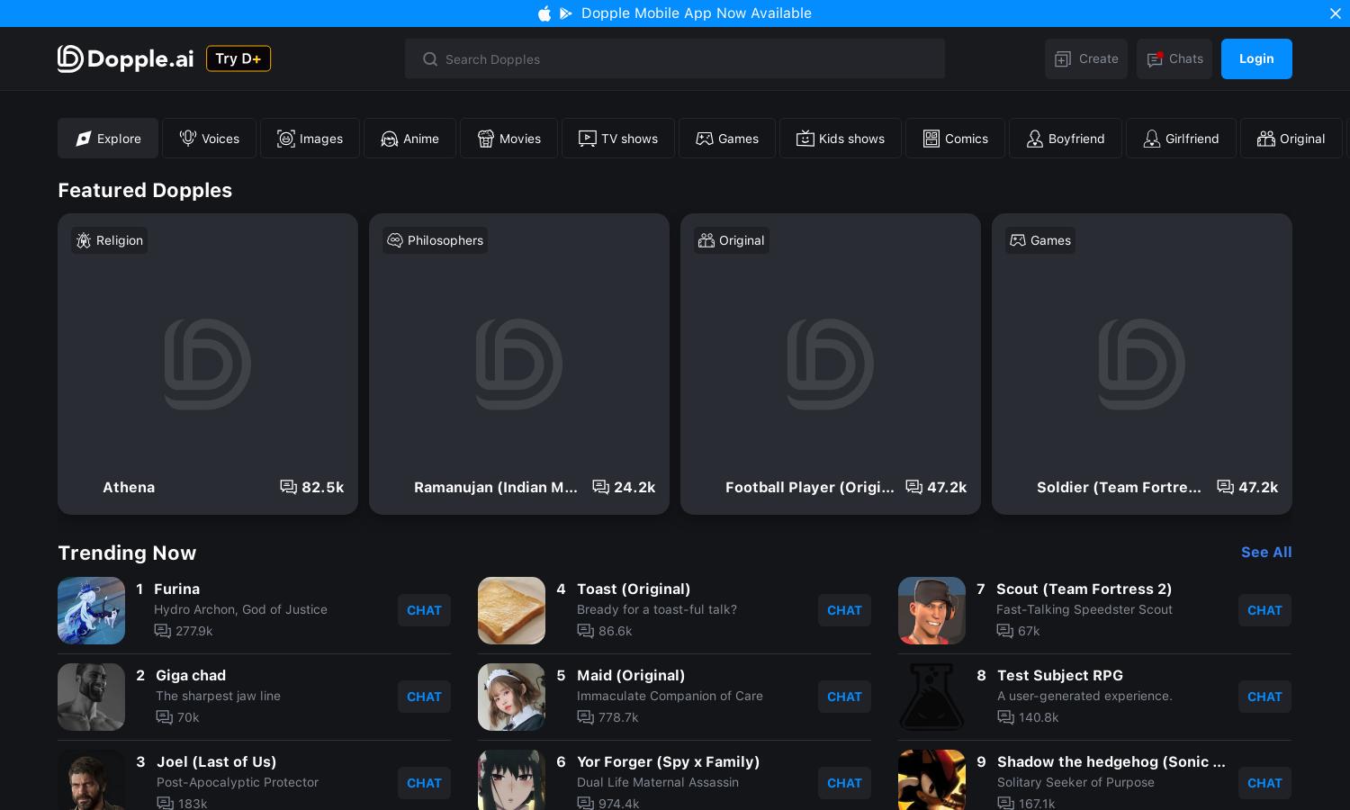Click Furina's 277.9k chat count icon
The width and height of the screenshot is (1350, 810).
(x=162, y=631)
